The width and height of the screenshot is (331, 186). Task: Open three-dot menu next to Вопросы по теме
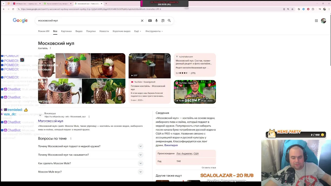point(71,138)
